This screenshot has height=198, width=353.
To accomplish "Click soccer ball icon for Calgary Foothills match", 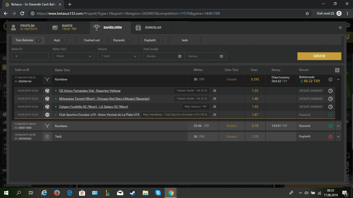I will click(x=47, y=107).
